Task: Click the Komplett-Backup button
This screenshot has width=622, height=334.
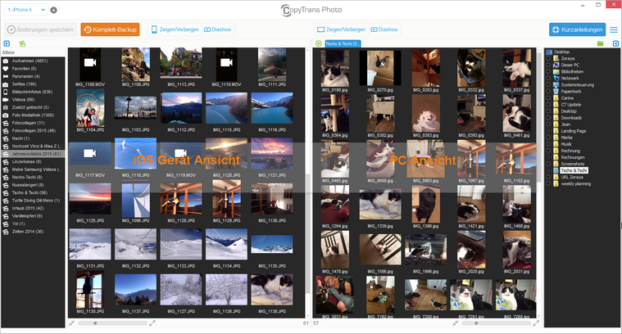Action: 110,29
